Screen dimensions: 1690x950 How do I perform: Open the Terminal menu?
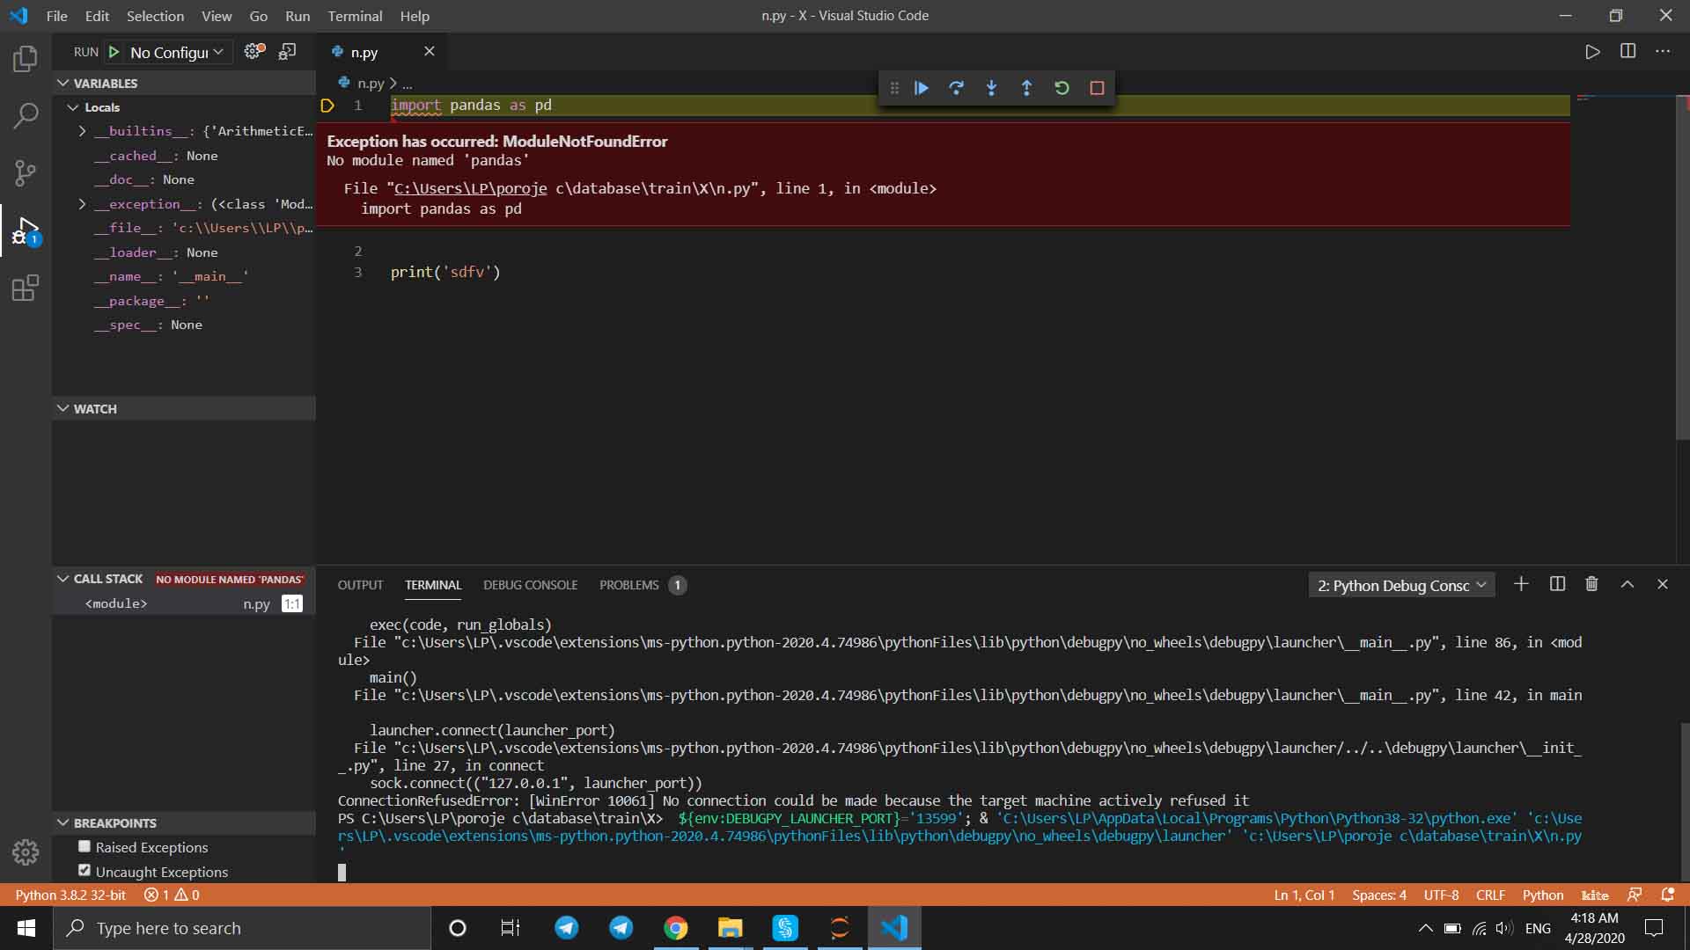[355, 16]
